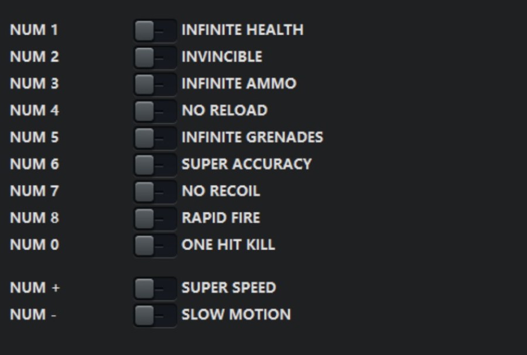
Task: Activate the One Hit Kill toggle
Action: [x=155, y=245]
